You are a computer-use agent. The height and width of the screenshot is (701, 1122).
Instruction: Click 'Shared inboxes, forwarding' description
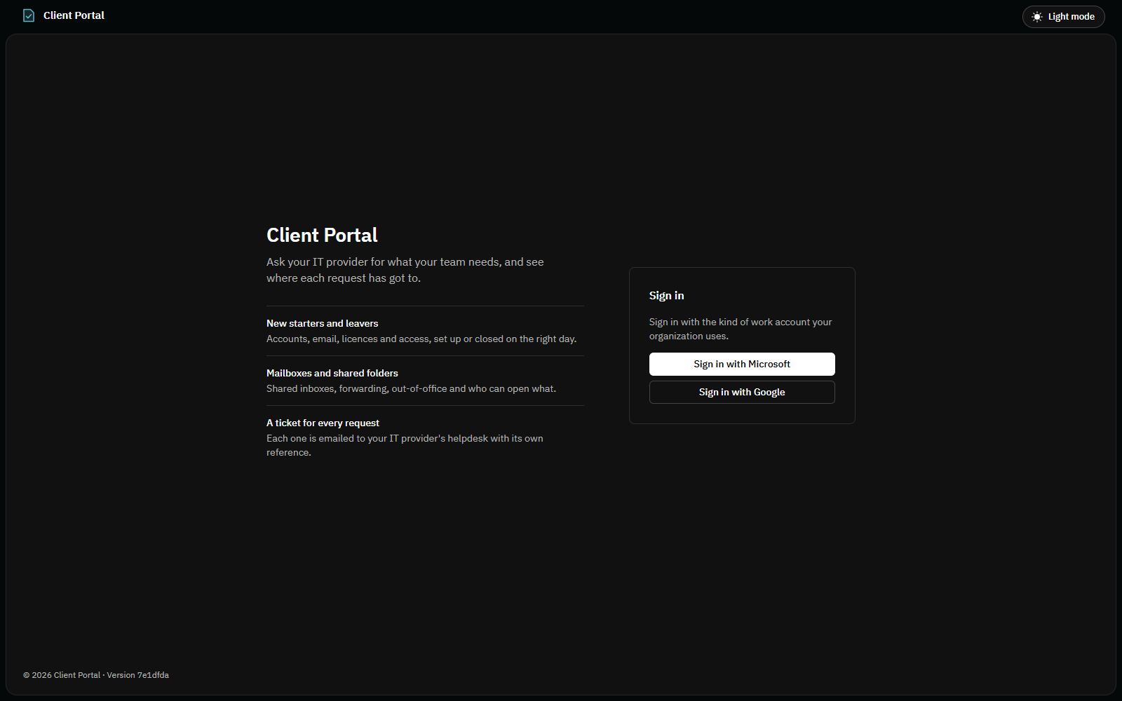[411, 388]
